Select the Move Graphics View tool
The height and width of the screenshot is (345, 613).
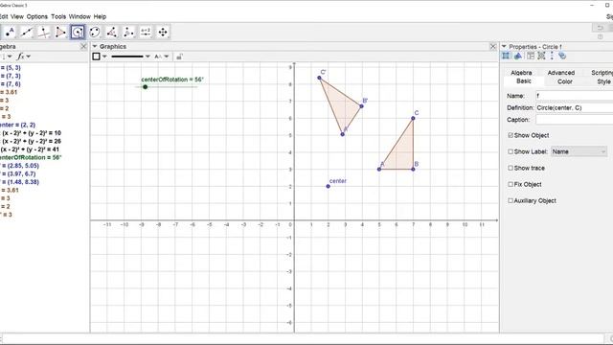(x=163, y=32)
